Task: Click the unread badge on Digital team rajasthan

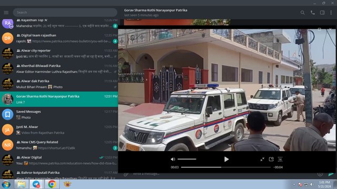Action: tap(115, 41)
